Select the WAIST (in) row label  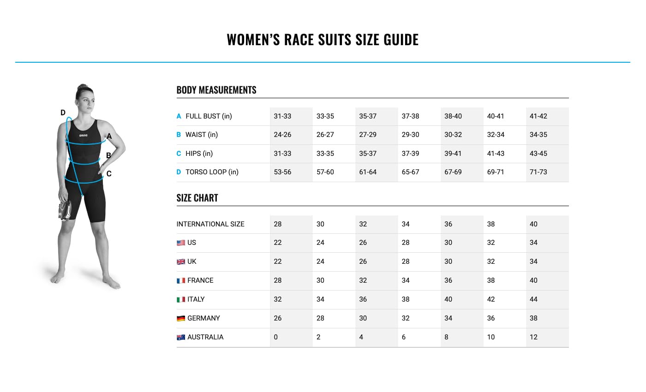pyautogui.click(x=201, y=135)
